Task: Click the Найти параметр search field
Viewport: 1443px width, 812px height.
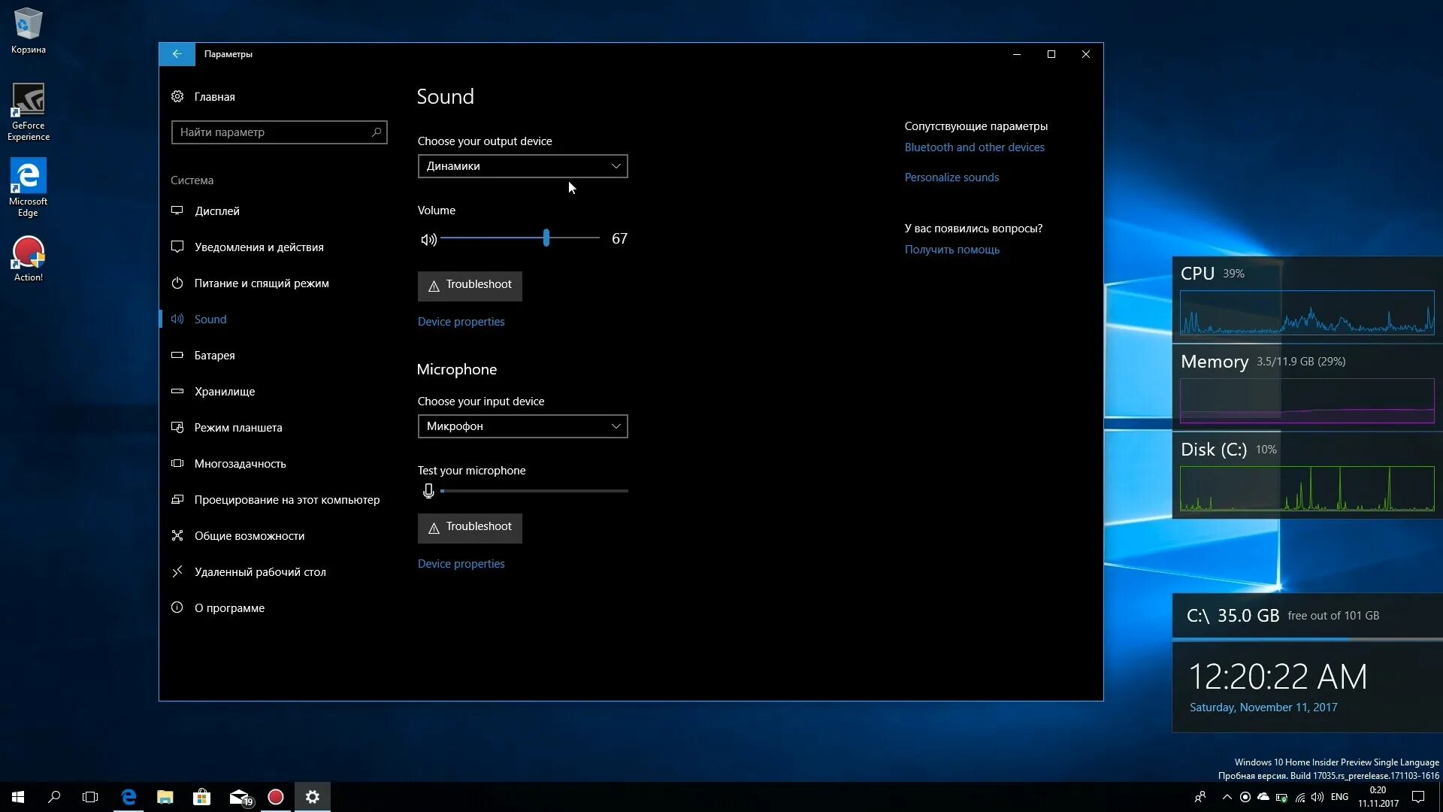Action: [x=279, y=132]
